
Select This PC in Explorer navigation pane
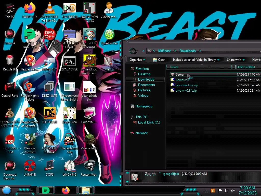[141, 117]
